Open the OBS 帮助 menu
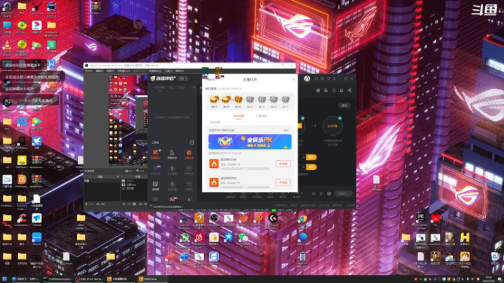The image size is (504, 283). pyautogui.click(x=180, y=71)
